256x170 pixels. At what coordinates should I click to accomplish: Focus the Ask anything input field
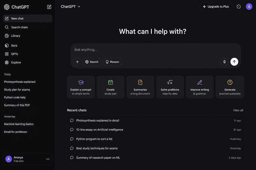pos(156,50)
